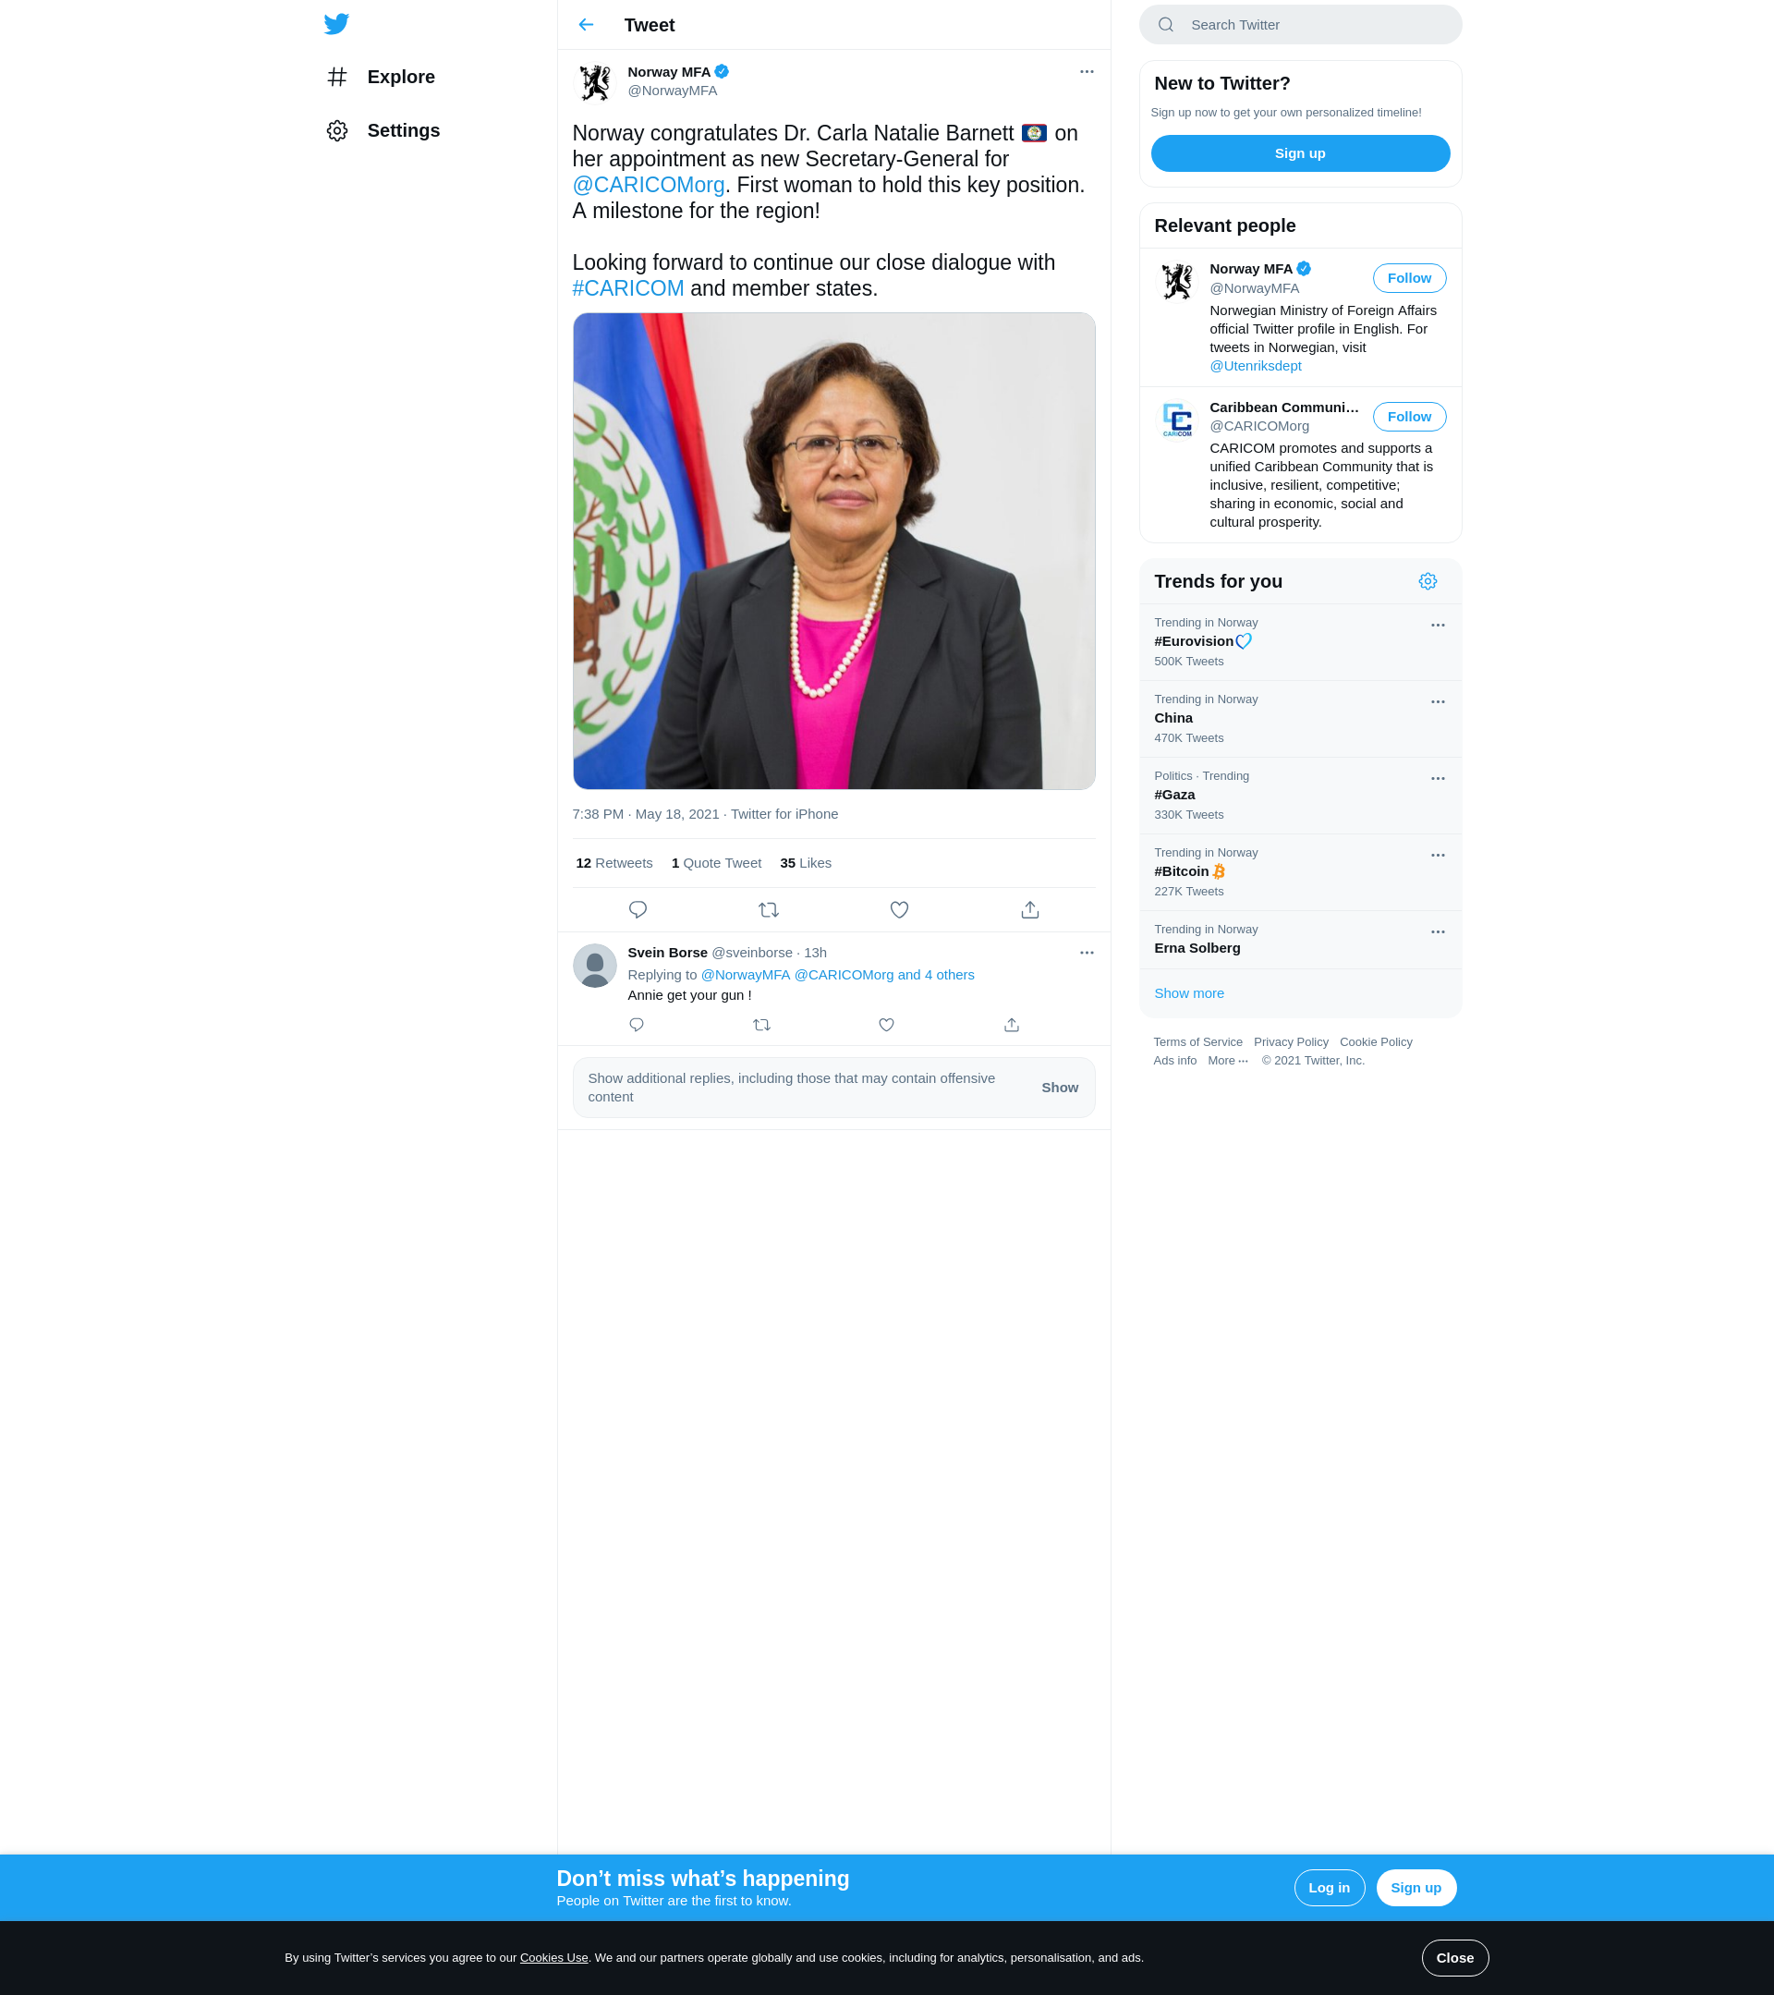Go back using the arrow icon
Viewport: 1774px width, 1995px height.
pyautogui.click(x=586, y=24)
